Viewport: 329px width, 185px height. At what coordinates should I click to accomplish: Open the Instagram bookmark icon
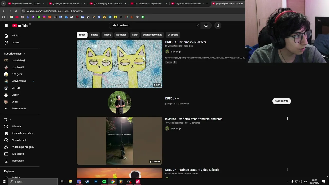click(44, 17)
